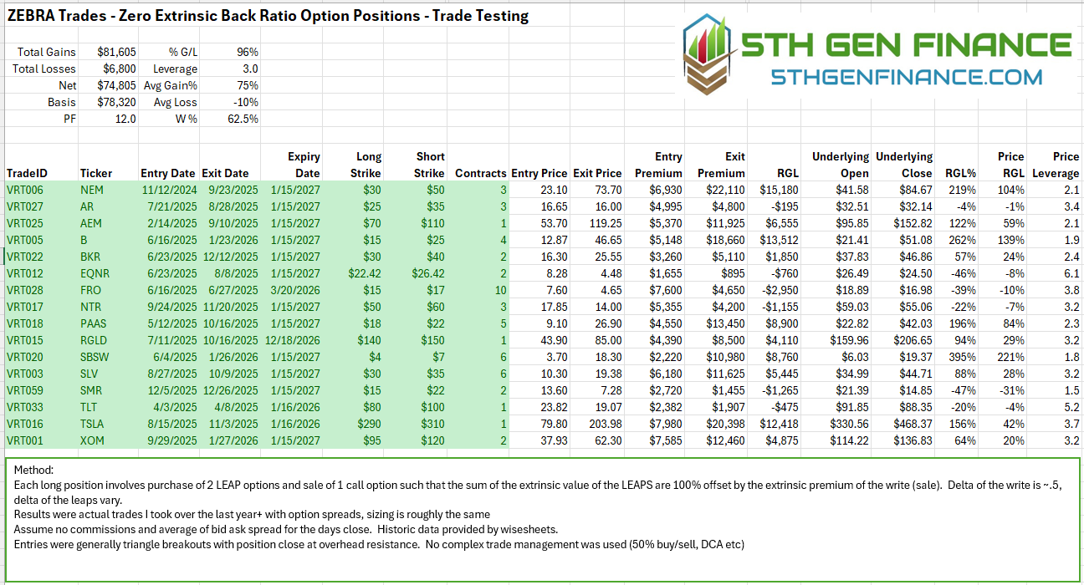The width and height of the screenshot is (1084, 585).
Task: Click the AR RGL value -$195
Action: [785, 206]
